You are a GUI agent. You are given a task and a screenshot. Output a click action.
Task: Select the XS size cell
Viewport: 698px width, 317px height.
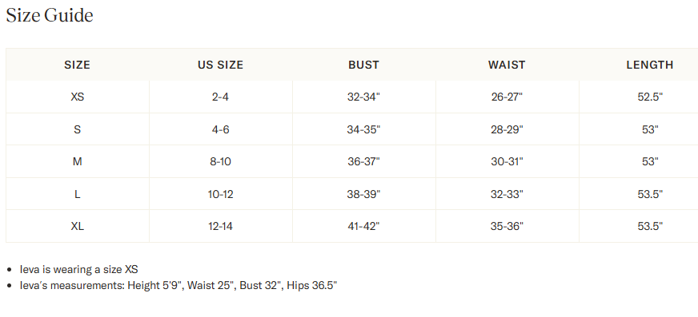tap(78, 97)
